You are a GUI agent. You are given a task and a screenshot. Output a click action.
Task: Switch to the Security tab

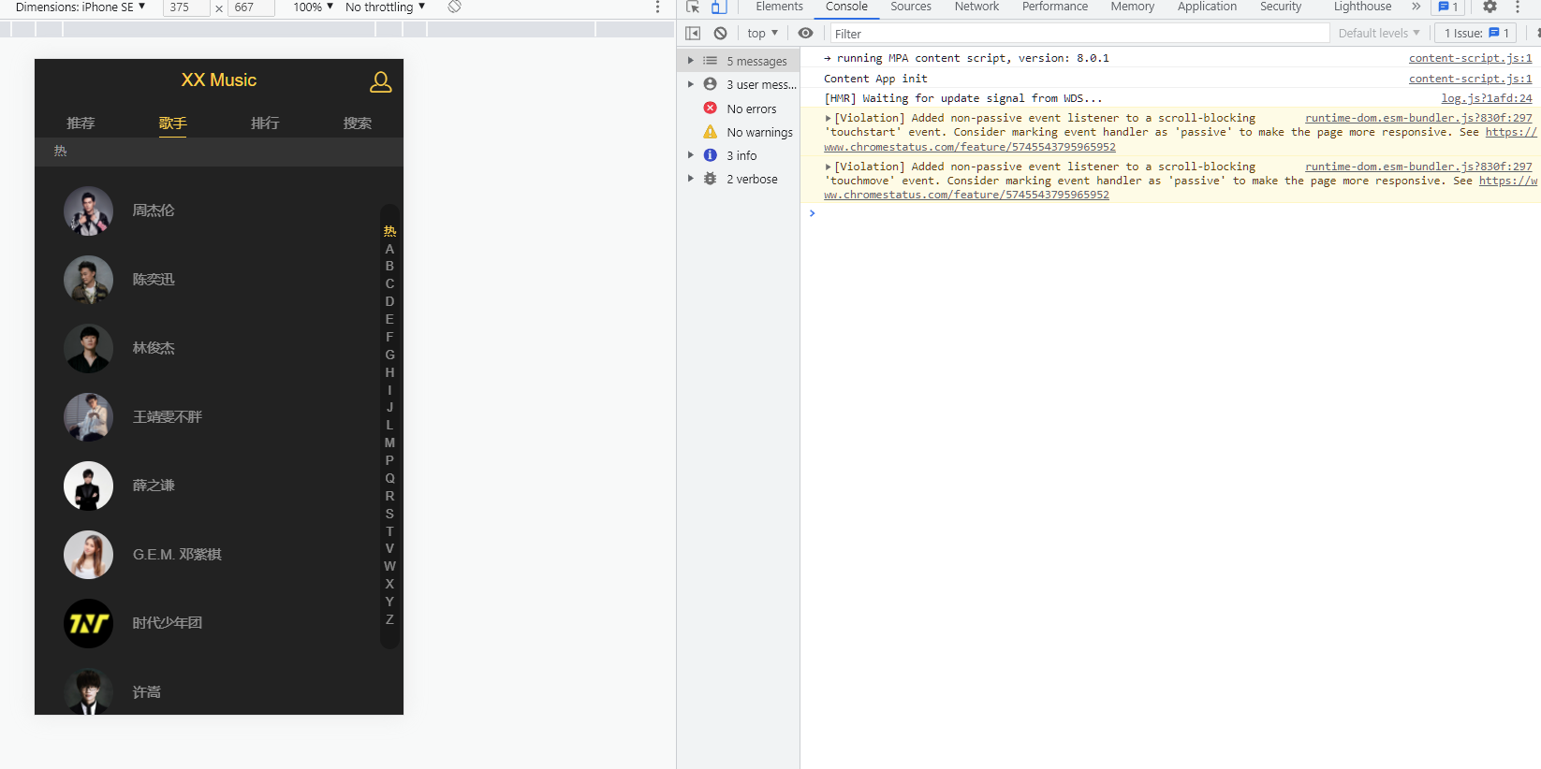point(1281,7)
